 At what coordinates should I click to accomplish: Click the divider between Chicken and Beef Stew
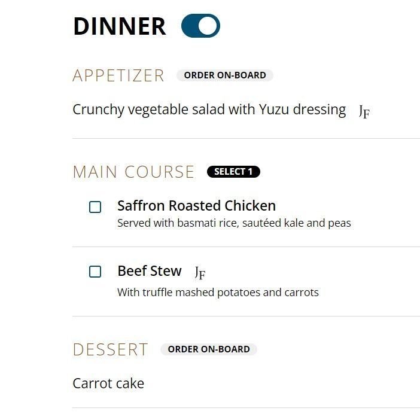coord(246,246)
